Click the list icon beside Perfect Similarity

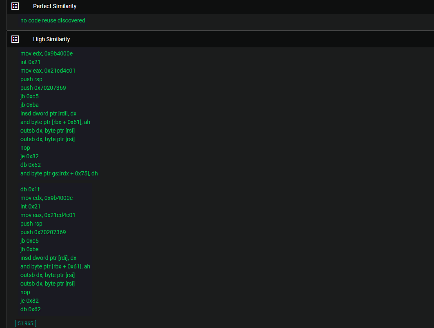click(15, 6)
